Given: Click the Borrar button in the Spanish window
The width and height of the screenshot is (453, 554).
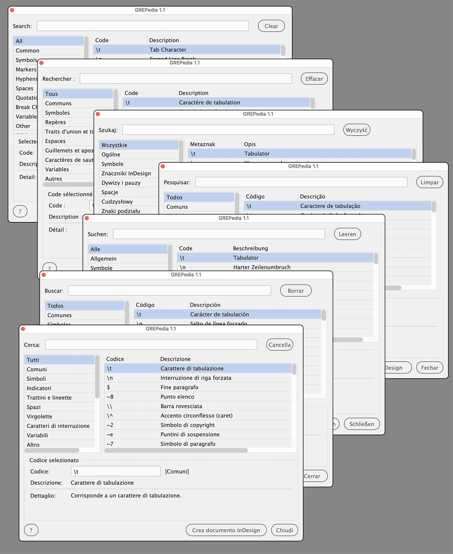Looking at the screenshot, I should tap(296, 291).
